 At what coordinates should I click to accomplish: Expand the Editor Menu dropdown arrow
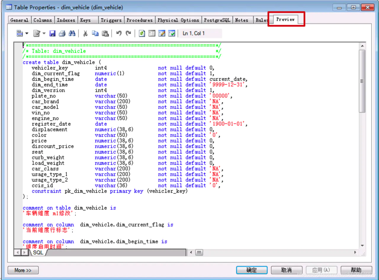click(x=27, y=33)
